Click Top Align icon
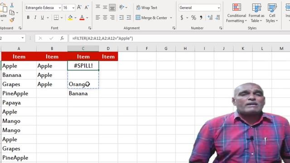Viewport: 290px width, 163px height. pyautogui.click(x=98, y=7)
